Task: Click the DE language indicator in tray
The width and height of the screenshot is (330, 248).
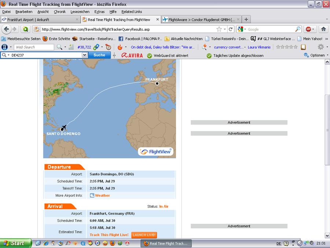Action: pyautogui.click(x=279, y=244)
